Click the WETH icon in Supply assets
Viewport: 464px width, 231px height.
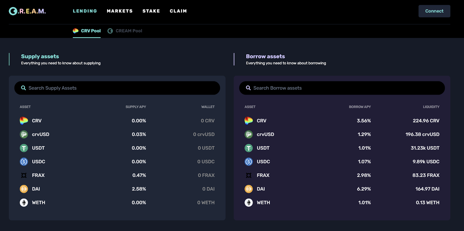24,203
